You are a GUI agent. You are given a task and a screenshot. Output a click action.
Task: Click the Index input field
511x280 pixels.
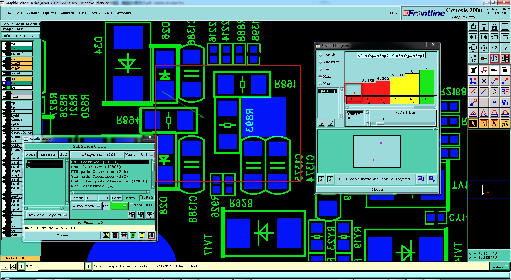click(147, 198)
